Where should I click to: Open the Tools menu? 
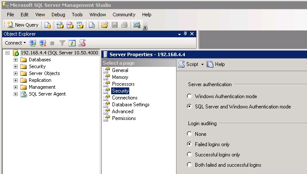[77, 15]
